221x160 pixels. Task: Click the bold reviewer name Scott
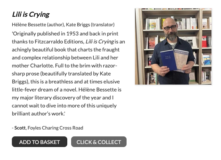coord(20,128)
